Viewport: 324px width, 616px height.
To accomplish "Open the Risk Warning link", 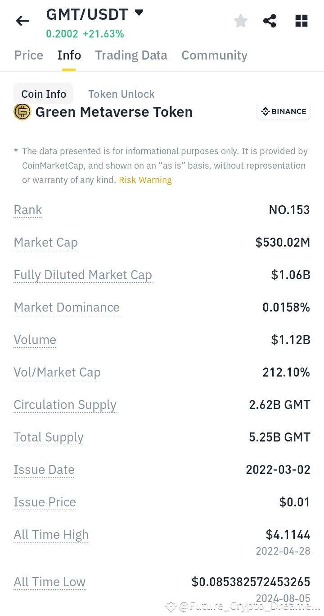I will 145,180.
